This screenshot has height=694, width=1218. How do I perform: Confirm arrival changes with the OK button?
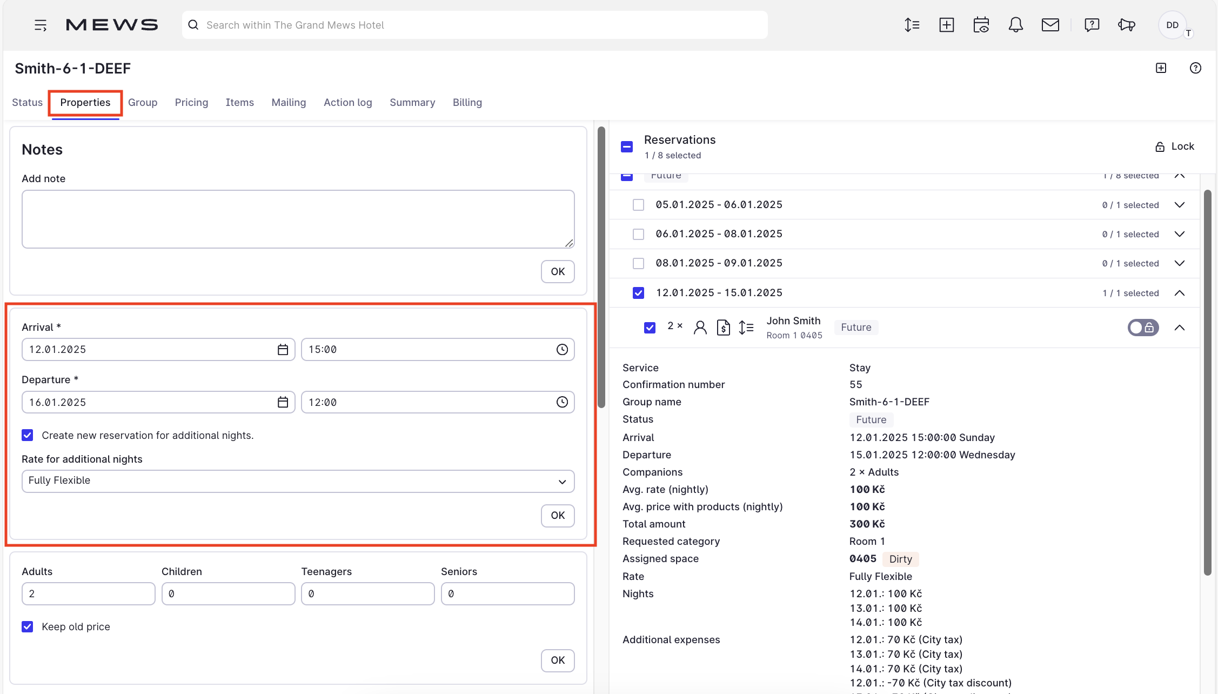point(558,516)
